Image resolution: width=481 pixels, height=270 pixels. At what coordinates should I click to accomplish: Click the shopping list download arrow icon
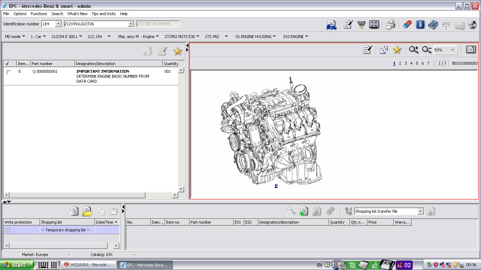(430, 211)
